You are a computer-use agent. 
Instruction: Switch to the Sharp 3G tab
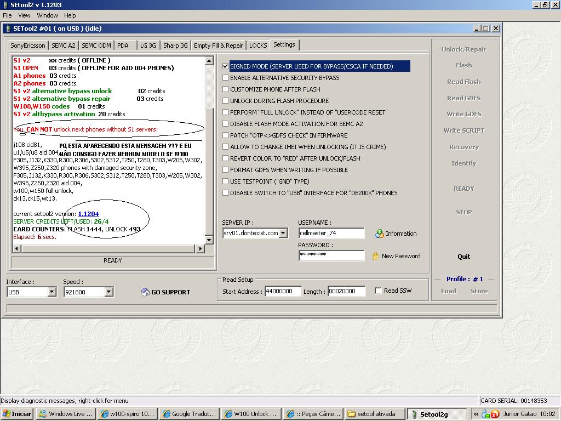click(175, 45)
